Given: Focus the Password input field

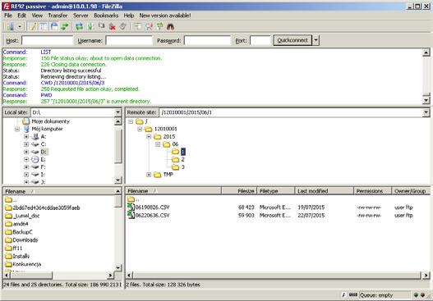Looking at the screenshot, I should [207, 40].
